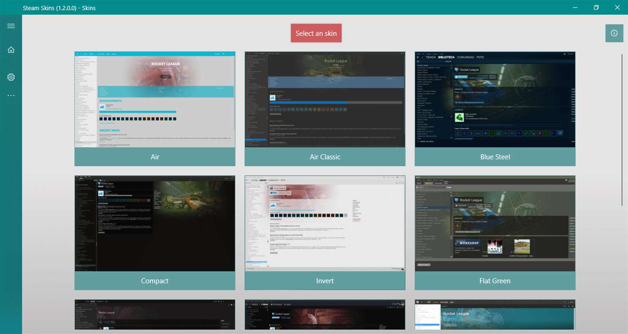Click the Blue Steel label bar
The height and width of the screenshot is (334, 628).
coord(495,157)
